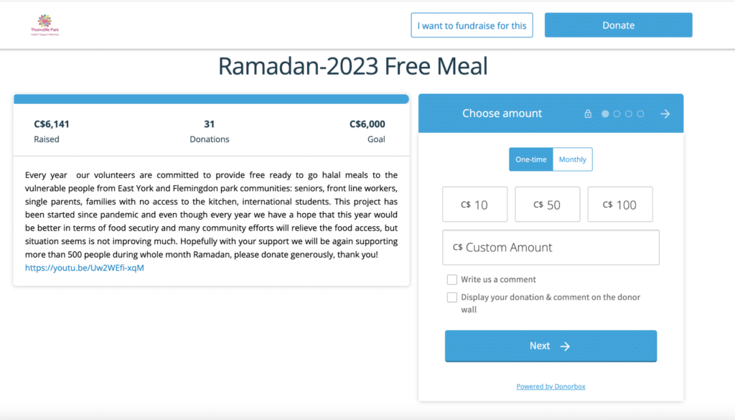Click the Powered by Donorbox link
This screenshot has height=420, width=735.
pyautogui.click(x=551, y=386)
